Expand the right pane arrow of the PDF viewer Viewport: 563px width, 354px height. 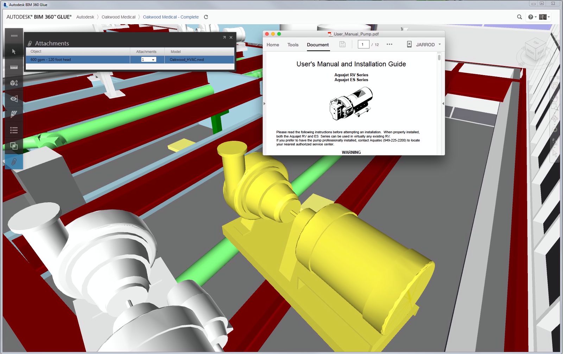[443, 104]
